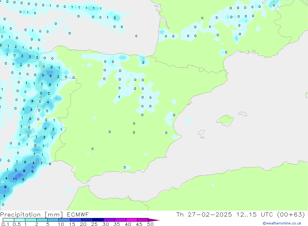Click the "7" precipitation value near Galicia coast
This screenshot has height=226, width=308.
43,75
